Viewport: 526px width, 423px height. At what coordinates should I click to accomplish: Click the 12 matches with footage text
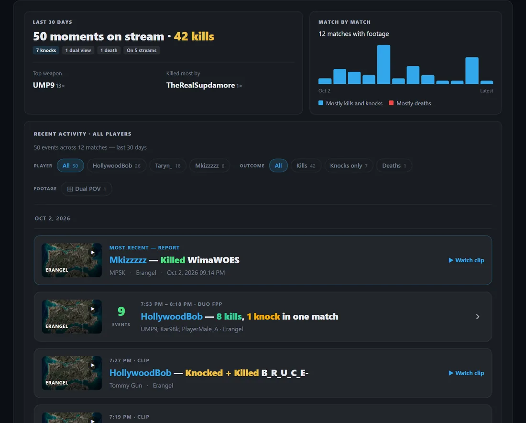click(x=353, y=34)
